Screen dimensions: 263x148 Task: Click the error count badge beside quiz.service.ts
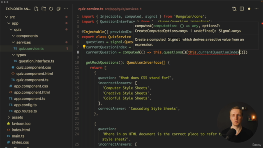tap(67, 49)
